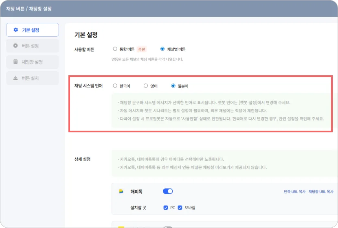Select the 통합 버튼 radio option
338x228 pixels.
tap(115, 49)
